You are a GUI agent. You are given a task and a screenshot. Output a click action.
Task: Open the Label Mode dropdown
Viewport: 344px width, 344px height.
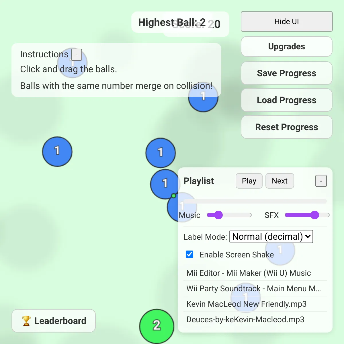271,236
